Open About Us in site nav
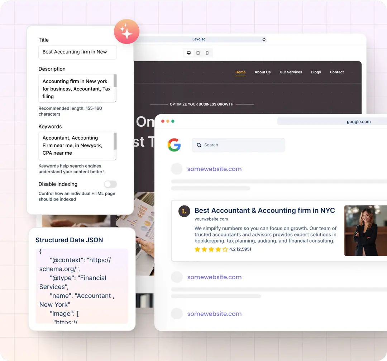 [x=263, y=72]
